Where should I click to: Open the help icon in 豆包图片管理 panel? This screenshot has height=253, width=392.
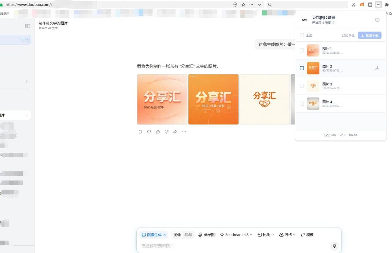[x=377, y=20]
